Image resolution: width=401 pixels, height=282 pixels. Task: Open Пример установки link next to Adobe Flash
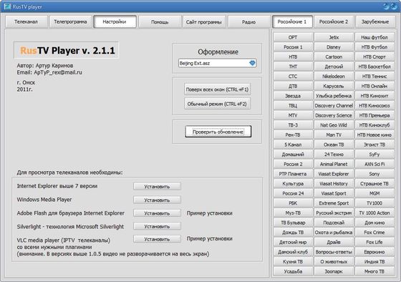point(209,213)
